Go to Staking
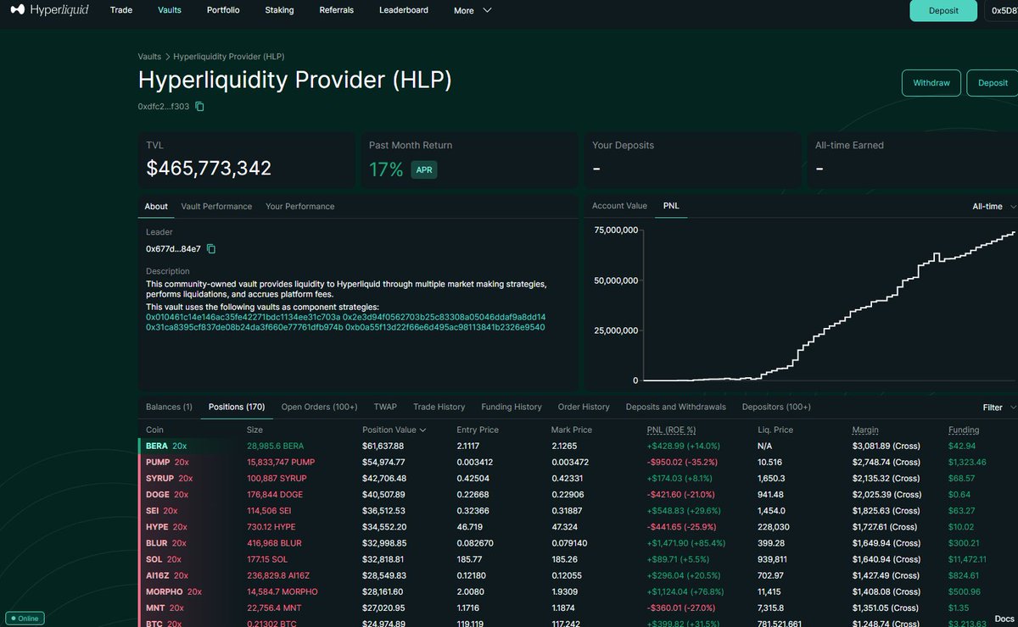Image resolution: width=1018 pixels, height=627 pixels. (x=279, y=10)
